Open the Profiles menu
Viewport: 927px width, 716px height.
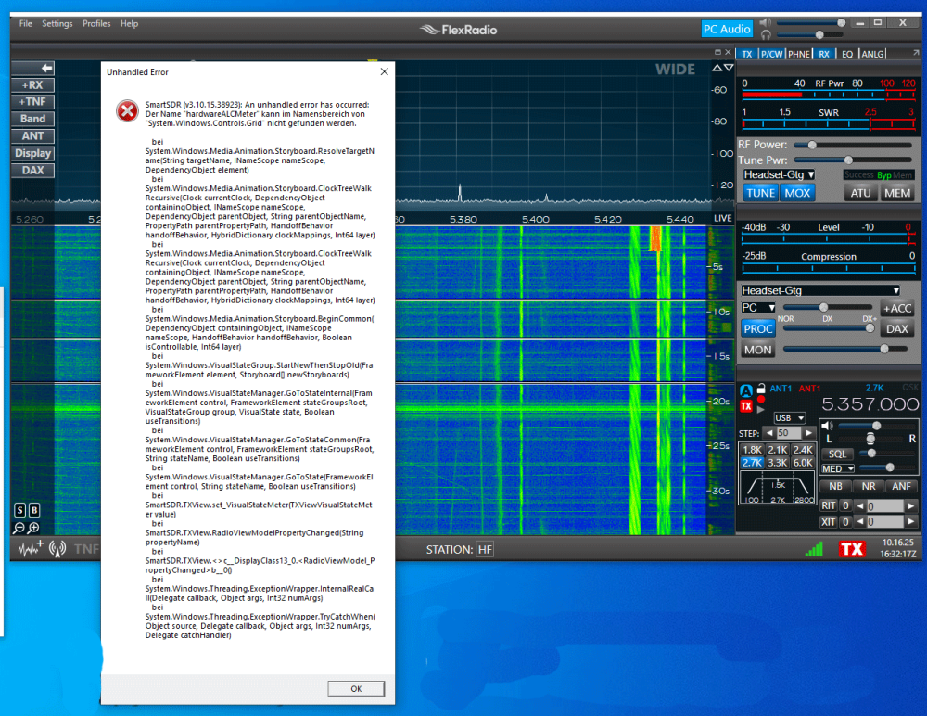96,23
